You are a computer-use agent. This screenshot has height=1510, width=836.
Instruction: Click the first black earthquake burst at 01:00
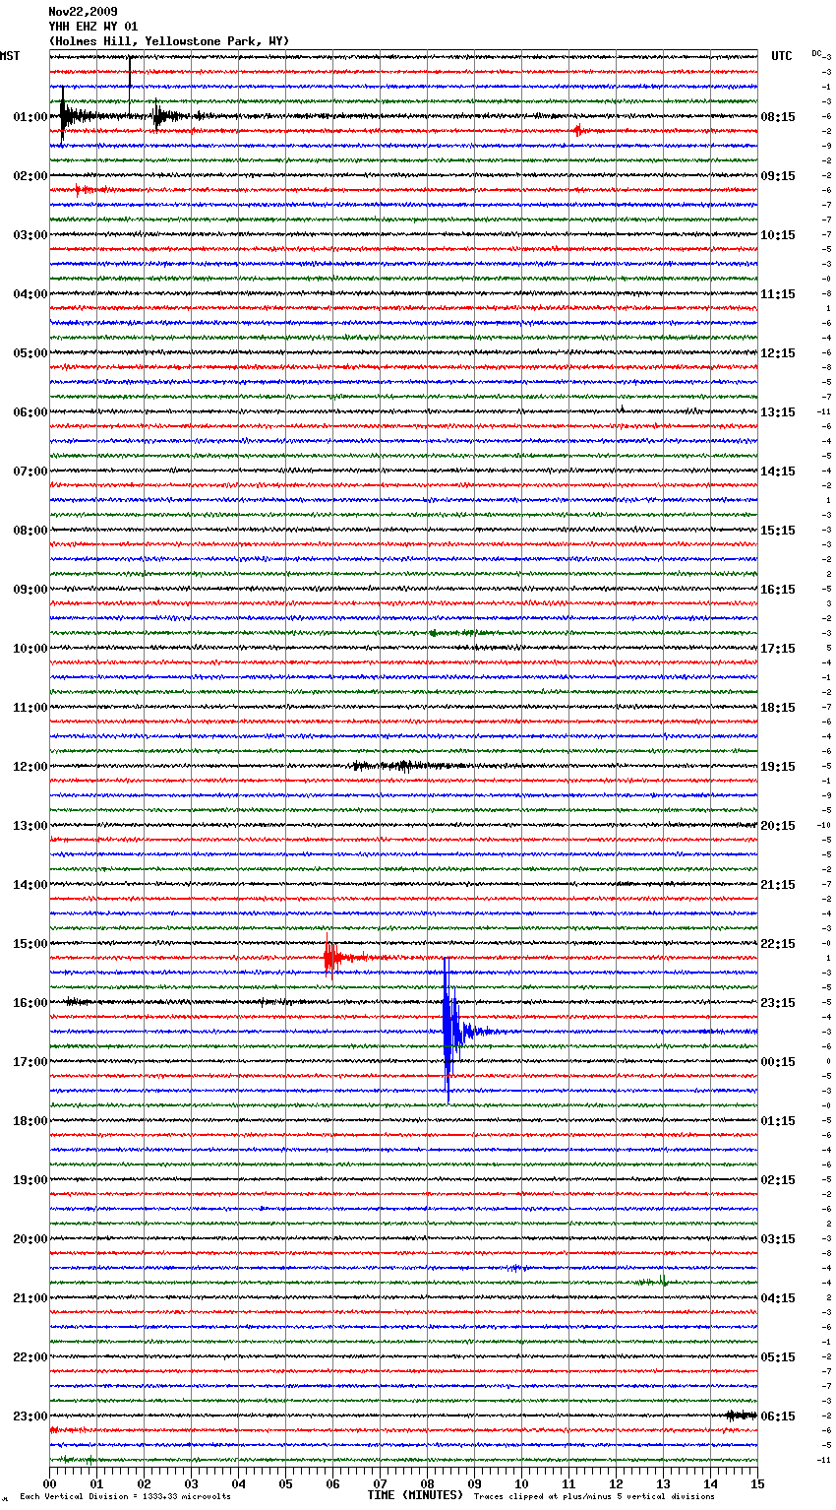pyautogui.click(x=64, y=116)
